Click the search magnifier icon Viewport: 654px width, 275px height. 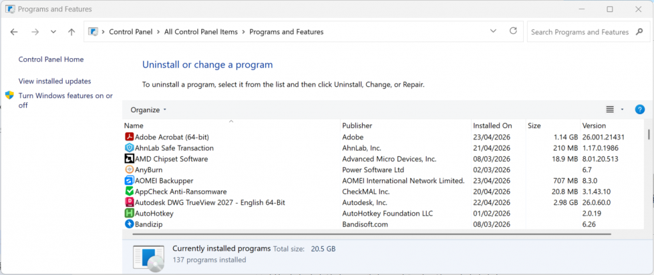click(x=639, y=32)
